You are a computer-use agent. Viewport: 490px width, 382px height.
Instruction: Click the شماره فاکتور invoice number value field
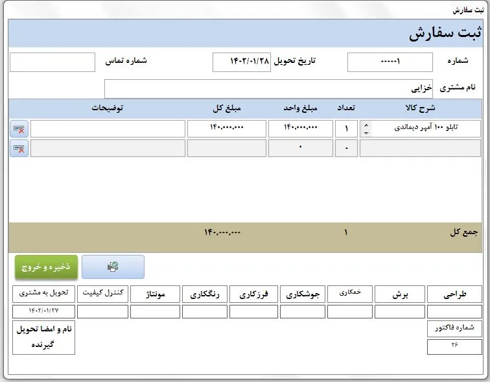click(454, 347)
